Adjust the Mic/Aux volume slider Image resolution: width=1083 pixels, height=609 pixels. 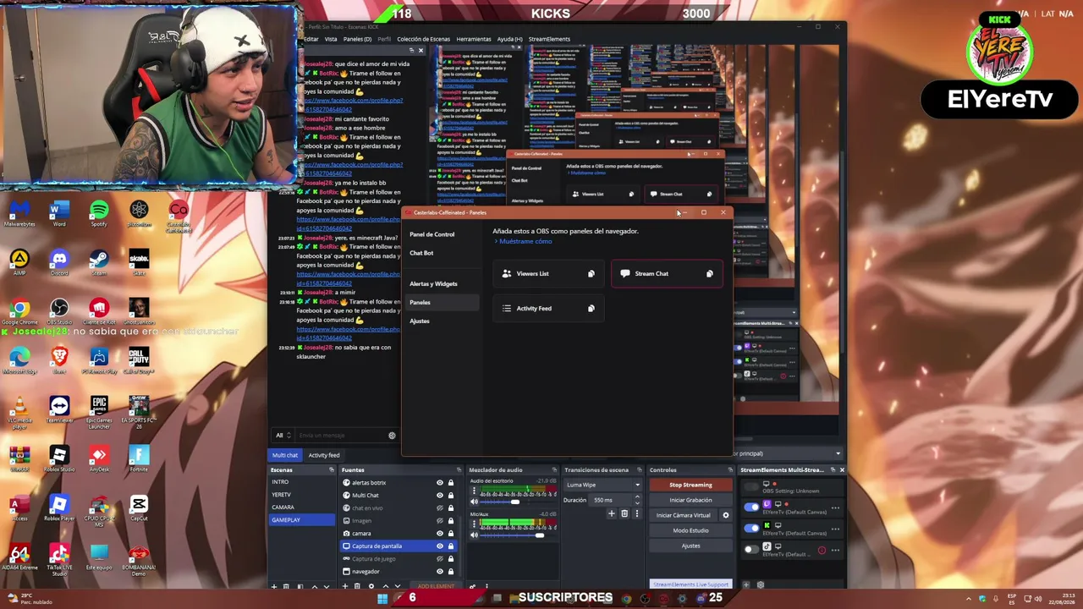coord(540,535)
